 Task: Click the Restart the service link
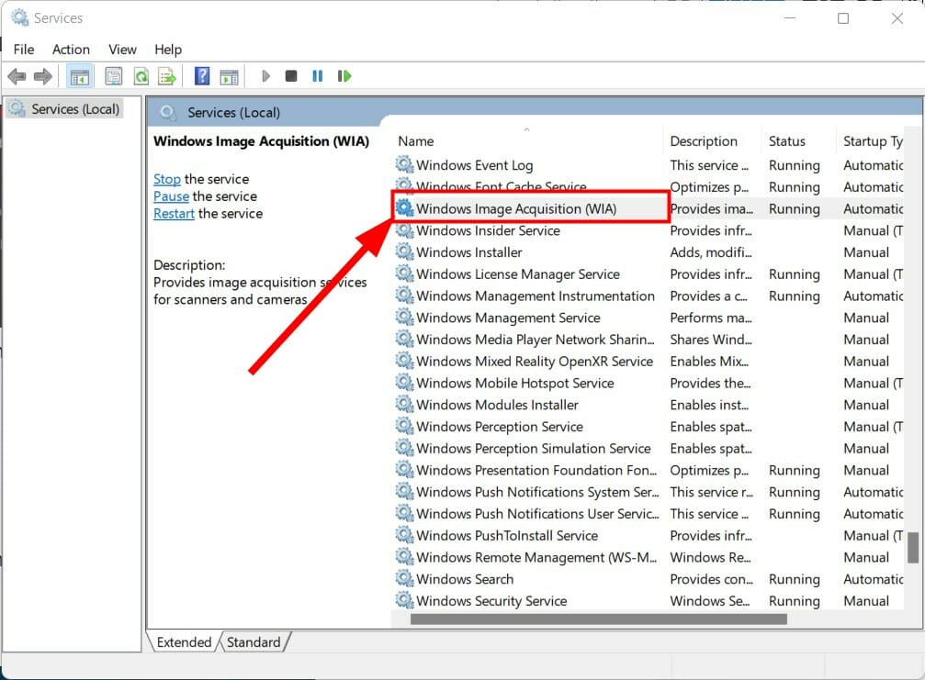click(174, 214)
